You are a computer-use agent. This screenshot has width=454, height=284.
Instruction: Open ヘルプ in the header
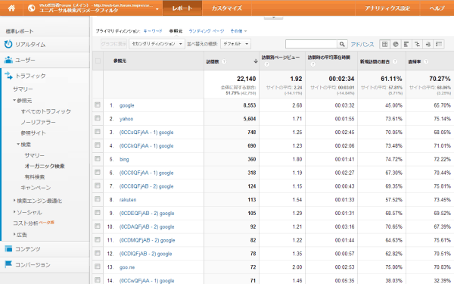437,8
